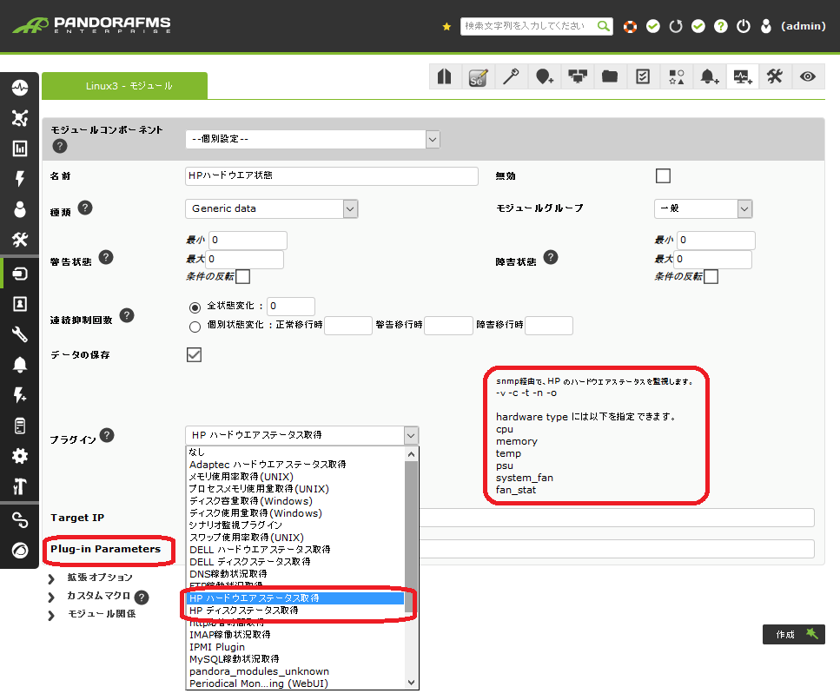Open the 種類 Generic data dropdown

pos(272,209)
